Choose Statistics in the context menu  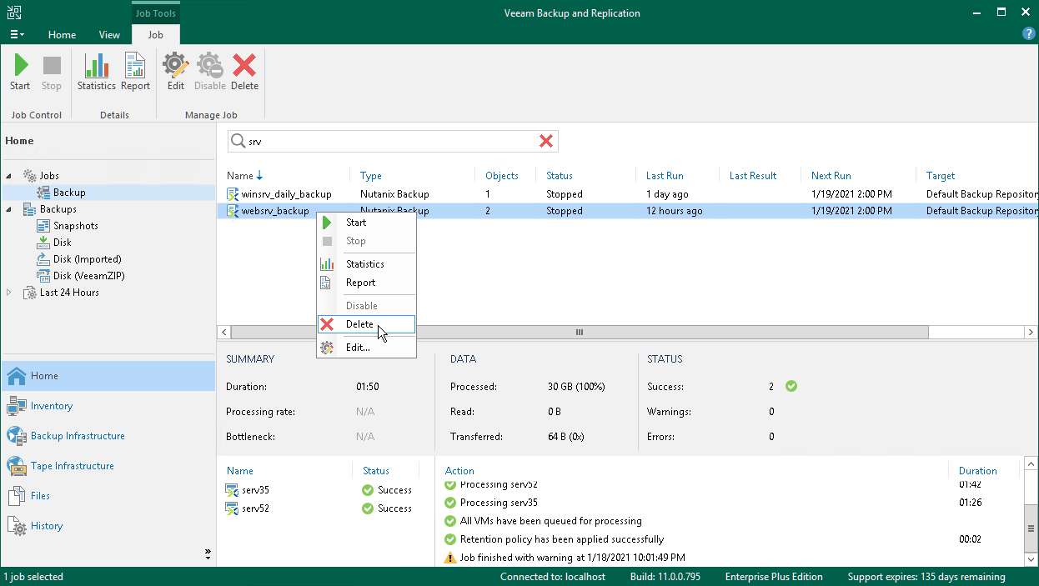tap(366, 264)
